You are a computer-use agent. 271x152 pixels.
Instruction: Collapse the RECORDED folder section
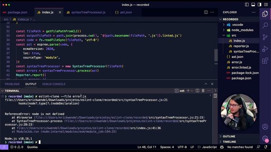[x=238, y=19]
